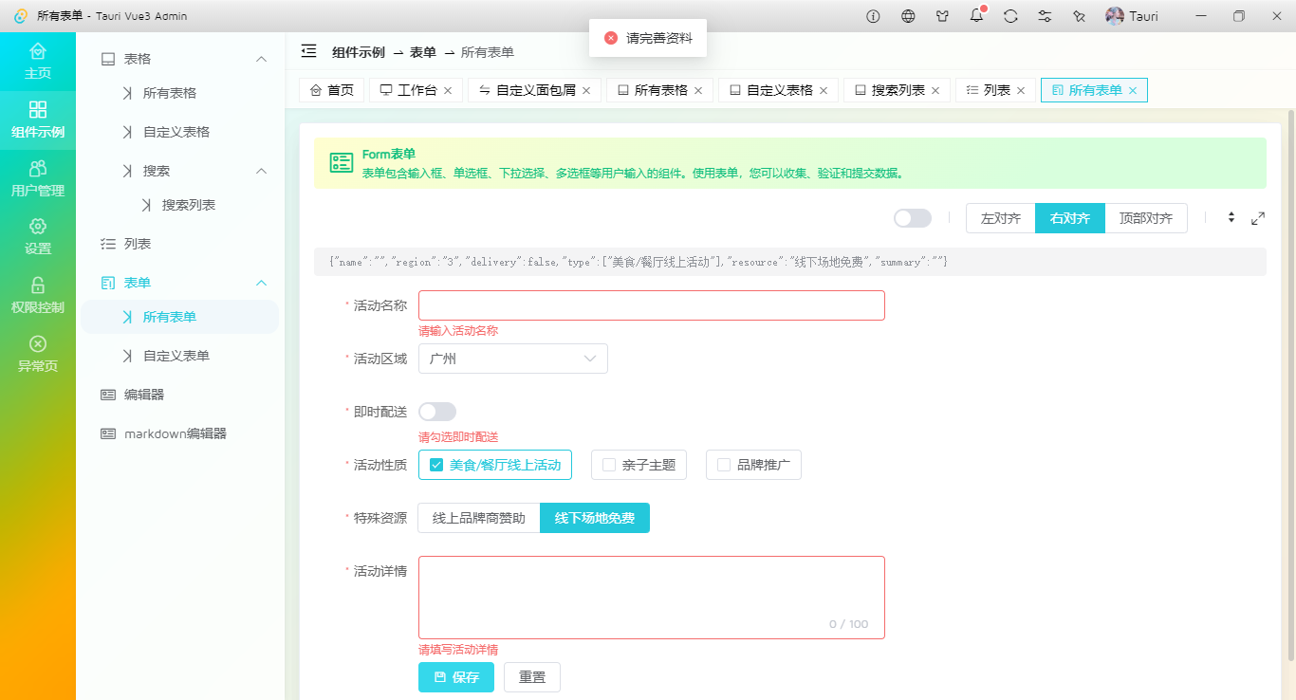Switch language using the globe icon
Viewport: 1296px width, 700px height.
coord(908,16)
